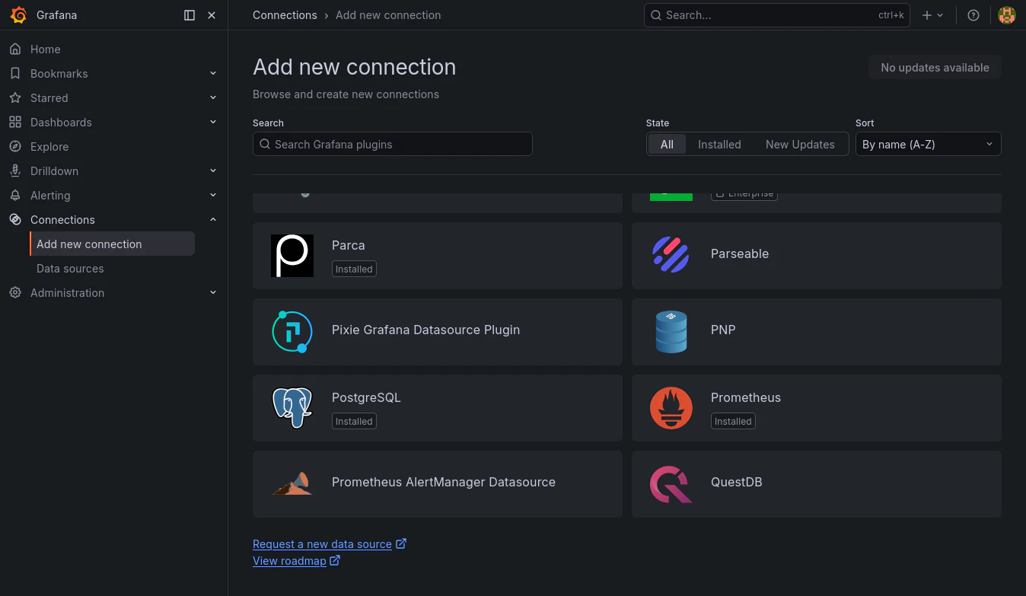Expand the Drilldown section

[213, 171]
